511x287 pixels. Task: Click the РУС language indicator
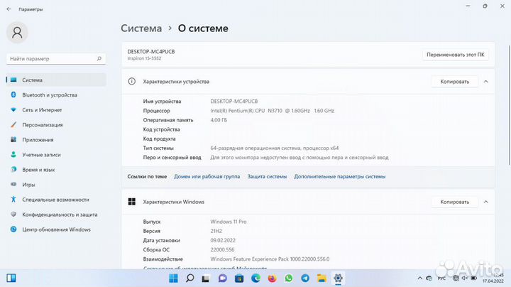click(441, 278)
